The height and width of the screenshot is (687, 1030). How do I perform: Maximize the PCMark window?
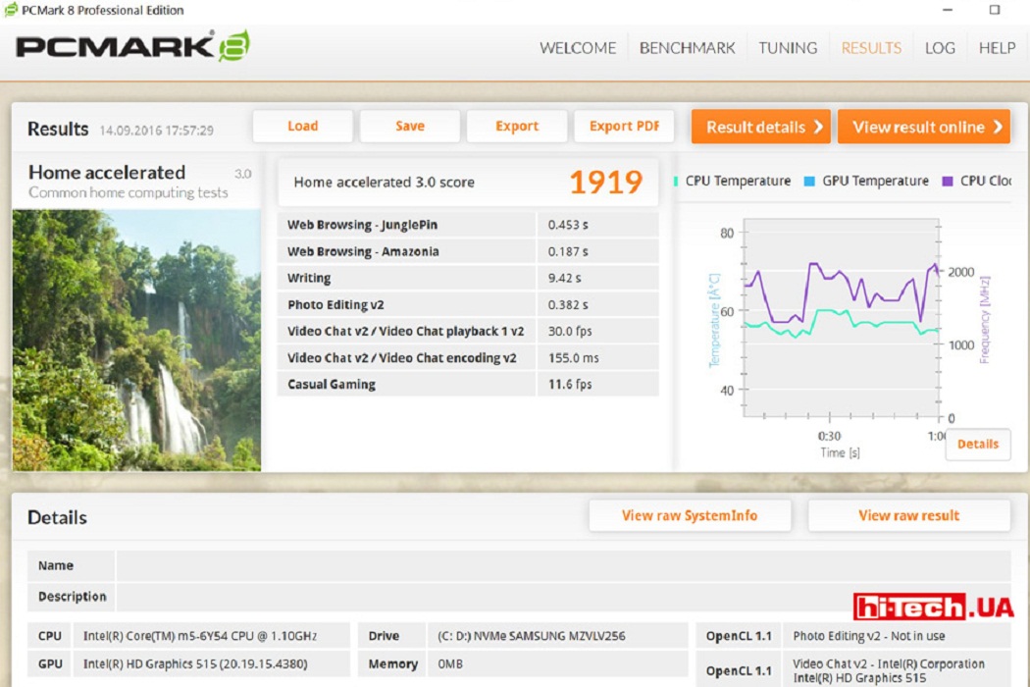(x=995, y=10)
